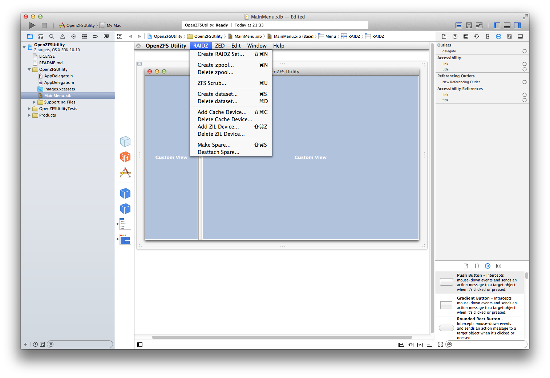Show the Identity inspector
Viewport: 550px width, 378px height.
(x=466, y=36)
